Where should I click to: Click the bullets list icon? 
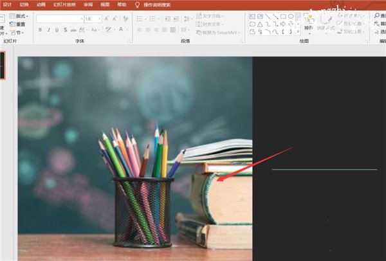point(141,19)
